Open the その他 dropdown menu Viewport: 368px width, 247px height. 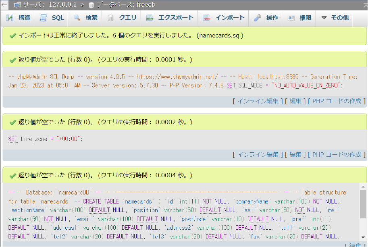pyautogui.click(x=335, y=18)
